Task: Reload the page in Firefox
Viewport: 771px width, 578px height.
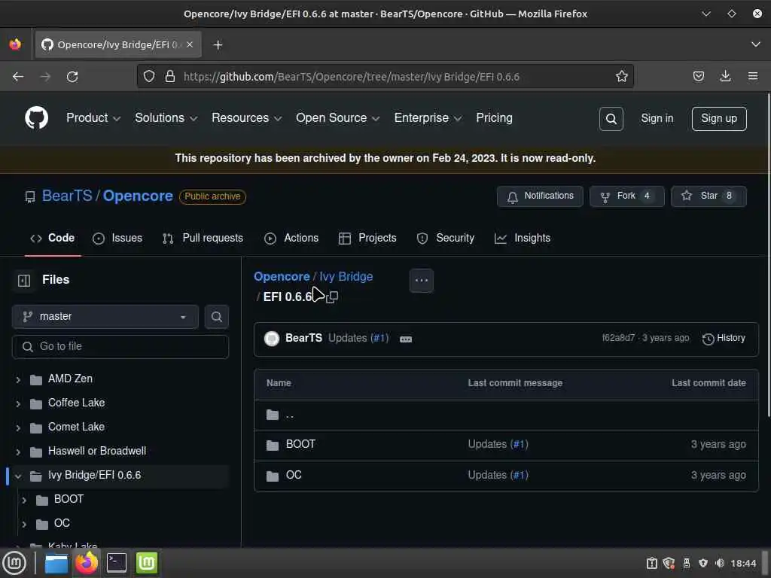Action: pyautogui.click(x=72, y=76)
